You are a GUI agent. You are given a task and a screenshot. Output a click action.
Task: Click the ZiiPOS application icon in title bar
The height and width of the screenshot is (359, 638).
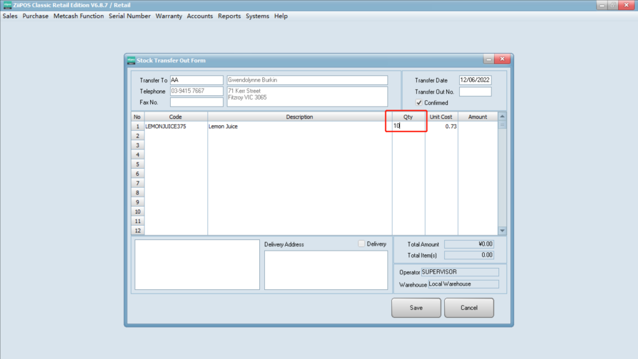coord(7,5)
